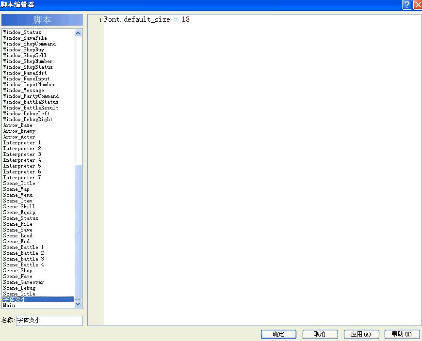Choose the Scene_Item script
This screenshot has width=422, height=341.
[38, 201]
